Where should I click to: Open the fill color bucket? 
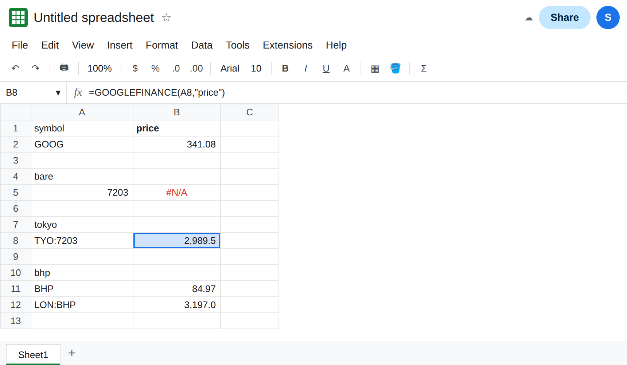click(x=396, y=68)
